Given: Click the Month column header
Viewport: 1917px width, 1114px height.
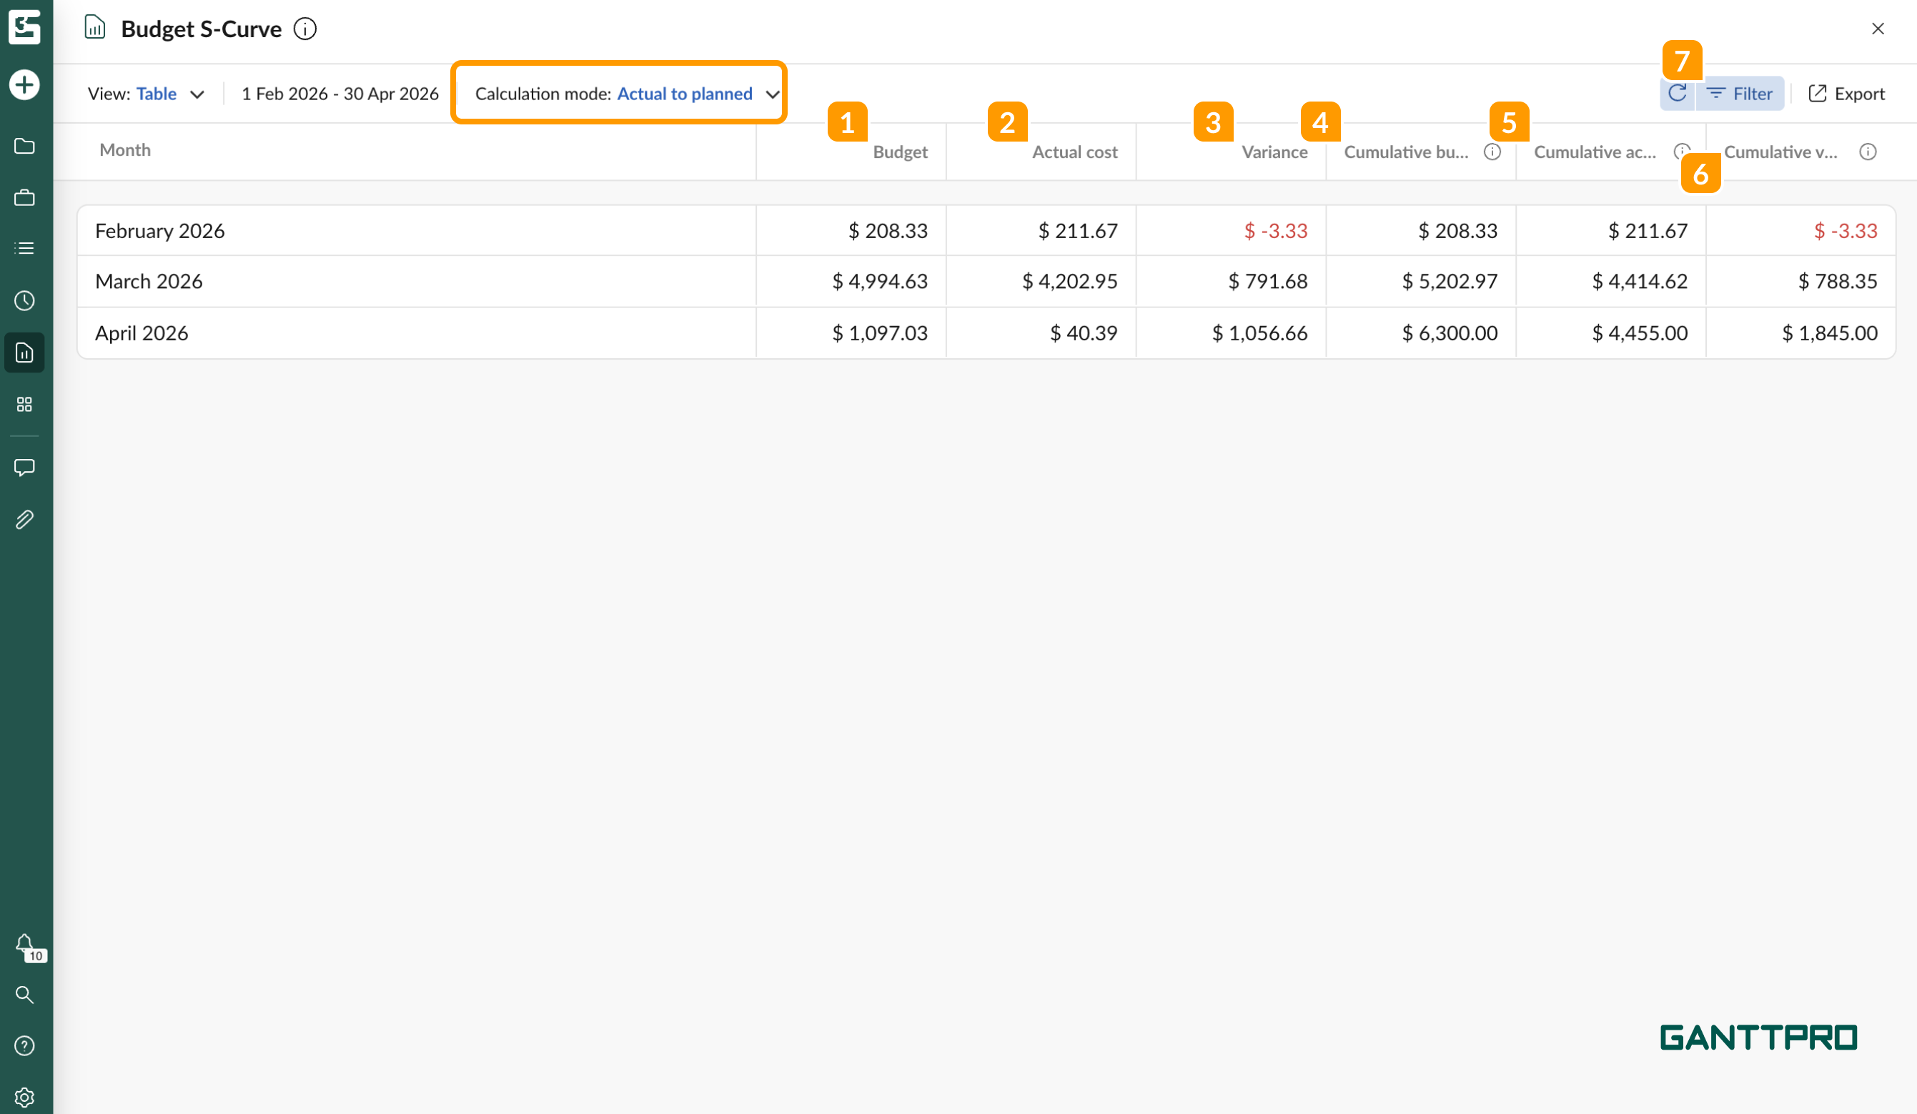Looking at the screenshot, I should [x=126, y=151].
